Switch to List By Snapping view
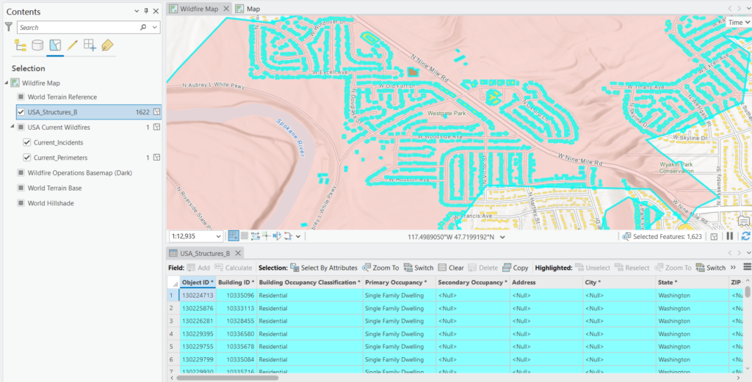The width and height of the screenshot is (752, 382). [x=90, y=45]
